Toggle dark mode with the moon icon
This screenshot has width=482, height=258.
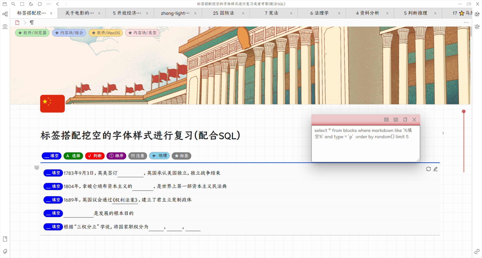[x=31, y=4]
